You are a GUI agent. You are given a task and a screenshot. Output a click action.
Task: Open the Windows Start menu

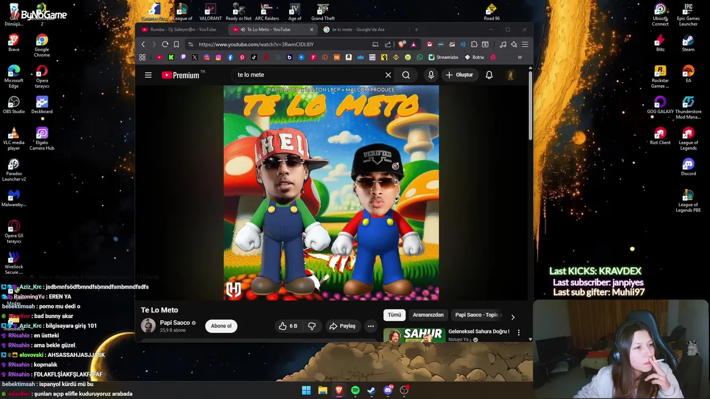coord(306,390)
